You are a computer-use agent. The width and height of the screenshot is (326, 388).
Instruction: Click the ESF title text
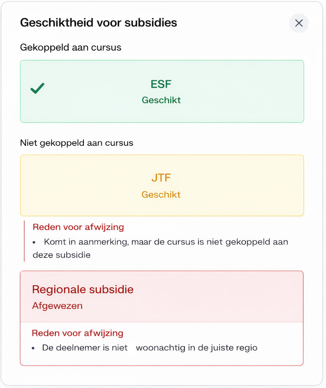[x=161, y=84]
